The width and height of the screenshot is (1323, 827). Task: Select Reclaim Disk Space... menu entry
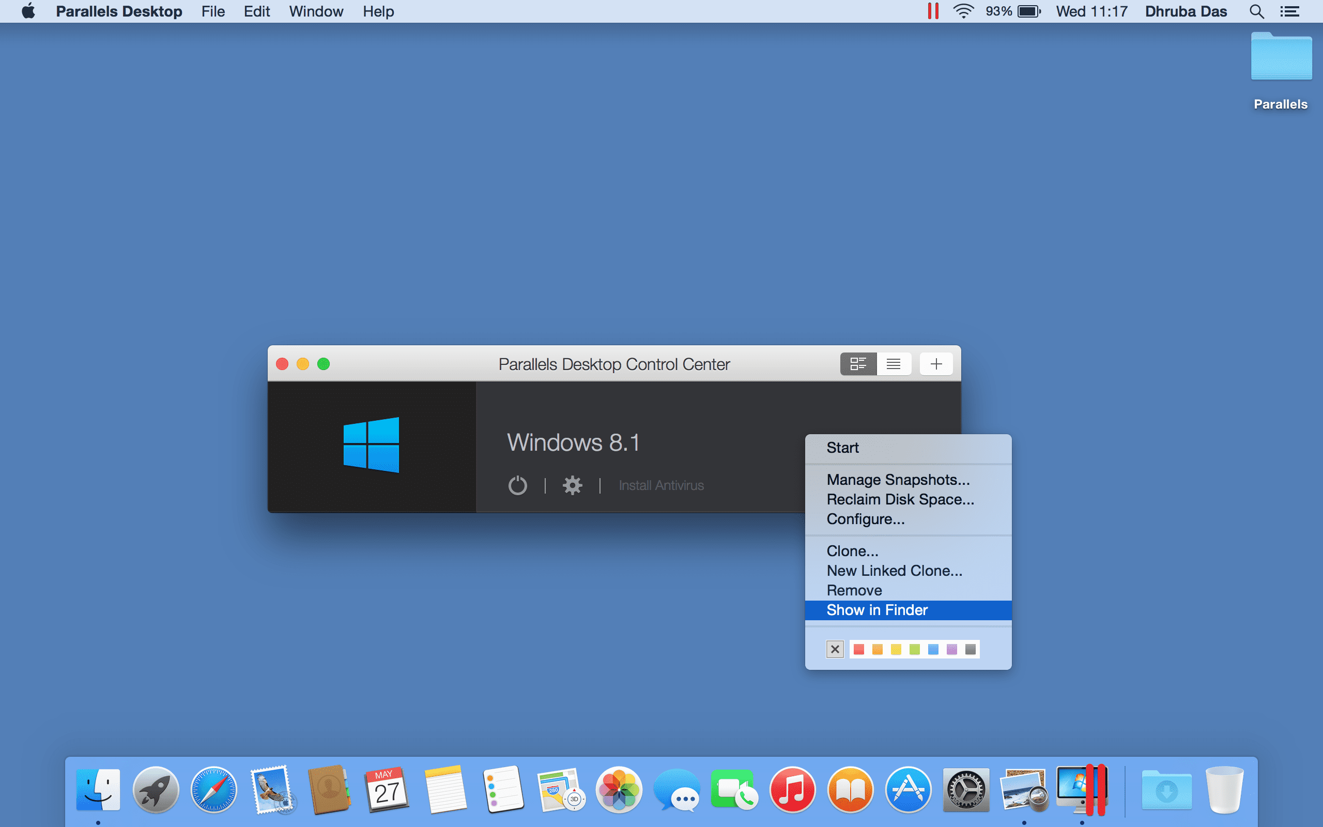pos(908,499)
